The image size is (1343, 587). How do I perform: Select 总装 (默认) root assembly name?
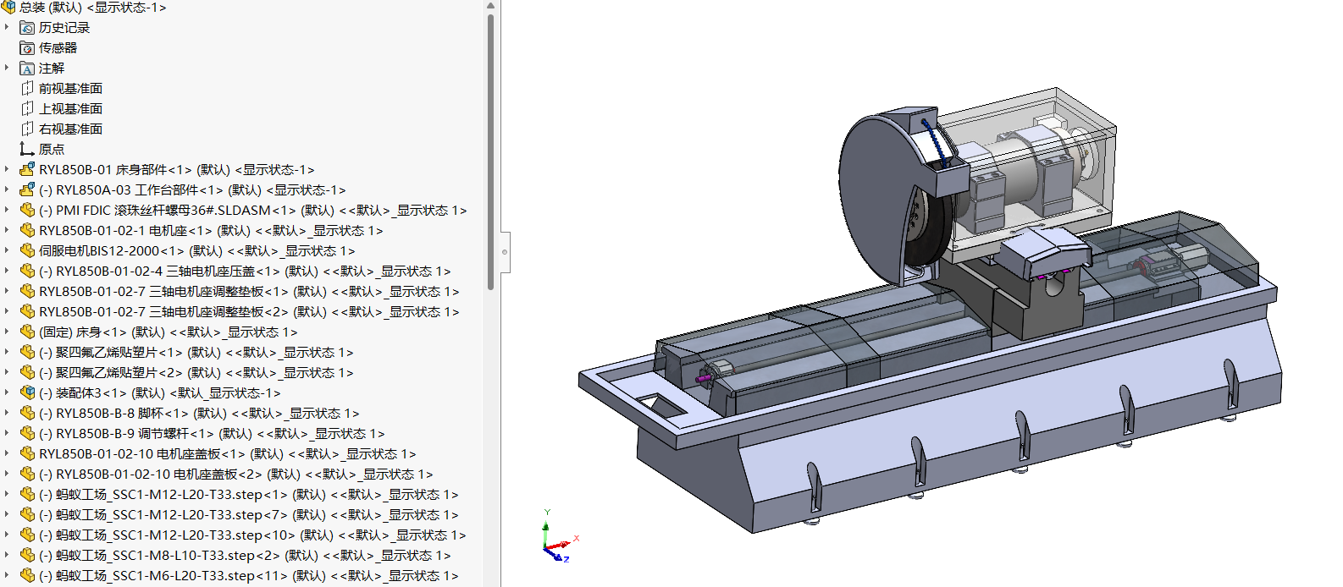click(51, 8)
